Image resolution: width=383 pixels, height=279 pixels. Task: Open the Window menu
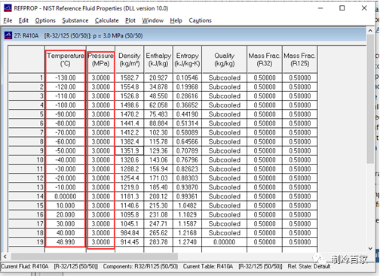(x=152, y=20)
